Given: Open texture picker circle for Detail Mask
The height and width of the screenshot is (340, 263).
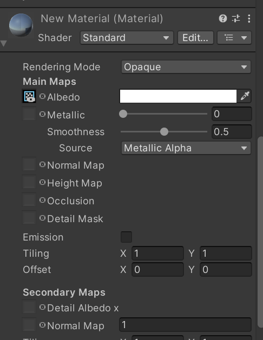Looking at the screenshot, I should coord(43,218).
